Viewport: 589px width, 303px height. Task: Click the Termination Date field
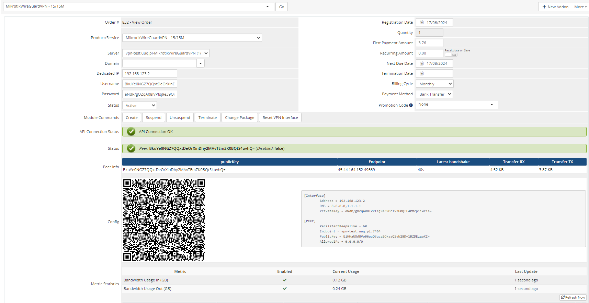(434, 73)
